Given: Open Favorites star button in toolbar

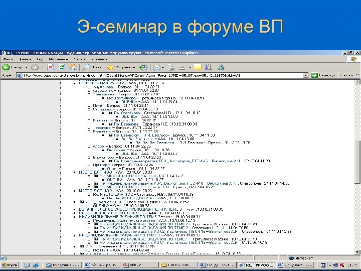Looking at the screenshot, I should tap(120, 67).
